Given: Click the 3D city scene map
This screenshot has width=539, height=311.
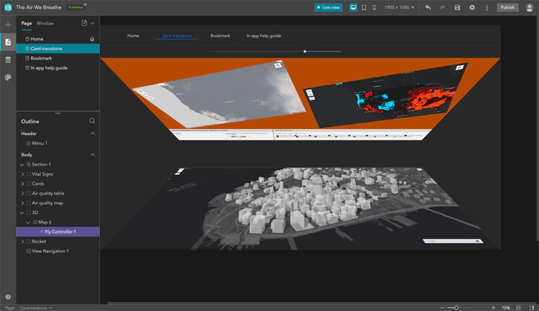Looking at the screenshot, I should (x=300, y=208).
